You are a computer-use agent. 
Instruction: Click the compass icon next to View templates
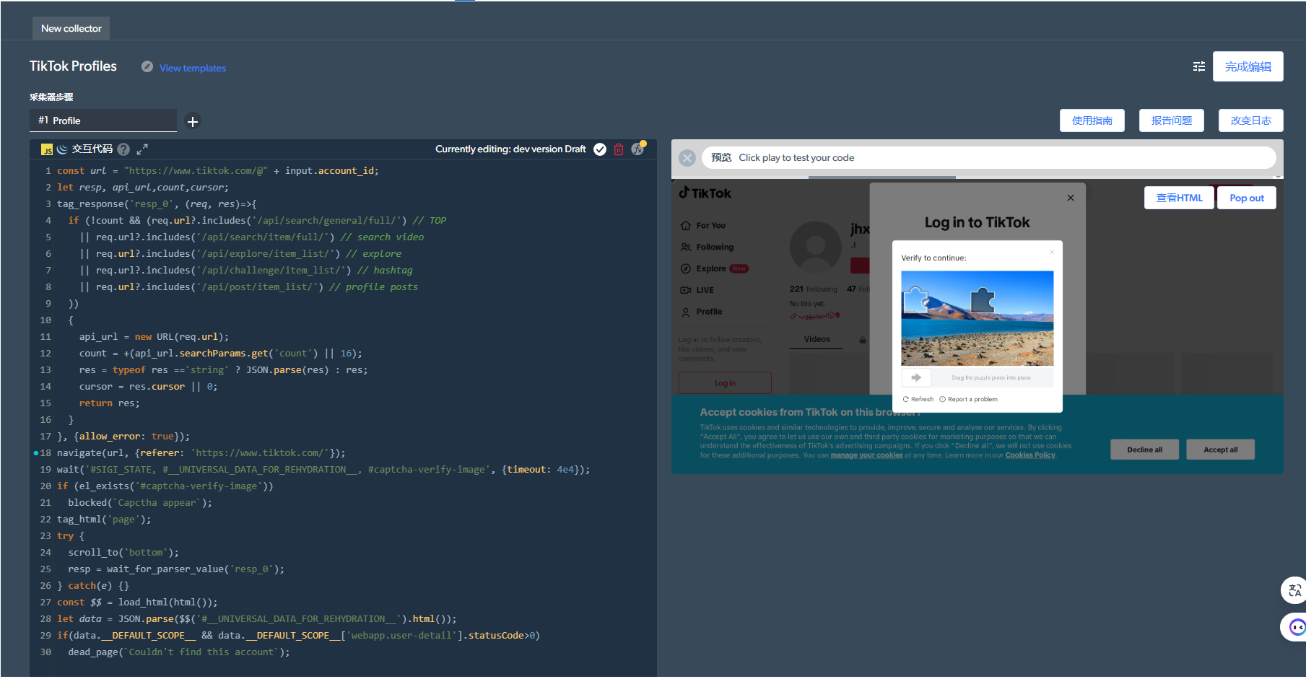(x=147, y=66)
